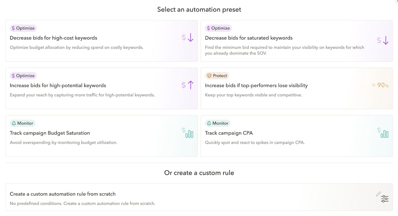
Task: Click the dollar up-arrow icon for high-potential keywords
Action: coord(187,85)
